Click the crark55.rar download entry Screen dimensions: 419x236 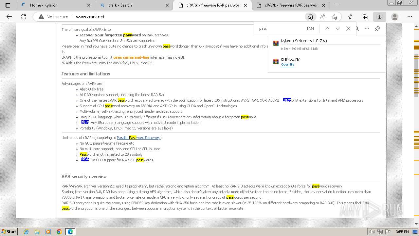pos(290,59)
